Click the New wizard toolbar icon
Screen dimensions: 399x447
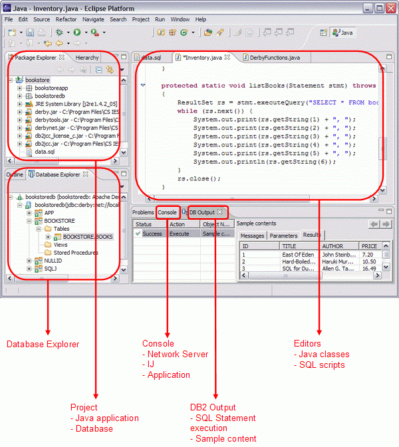12,33
